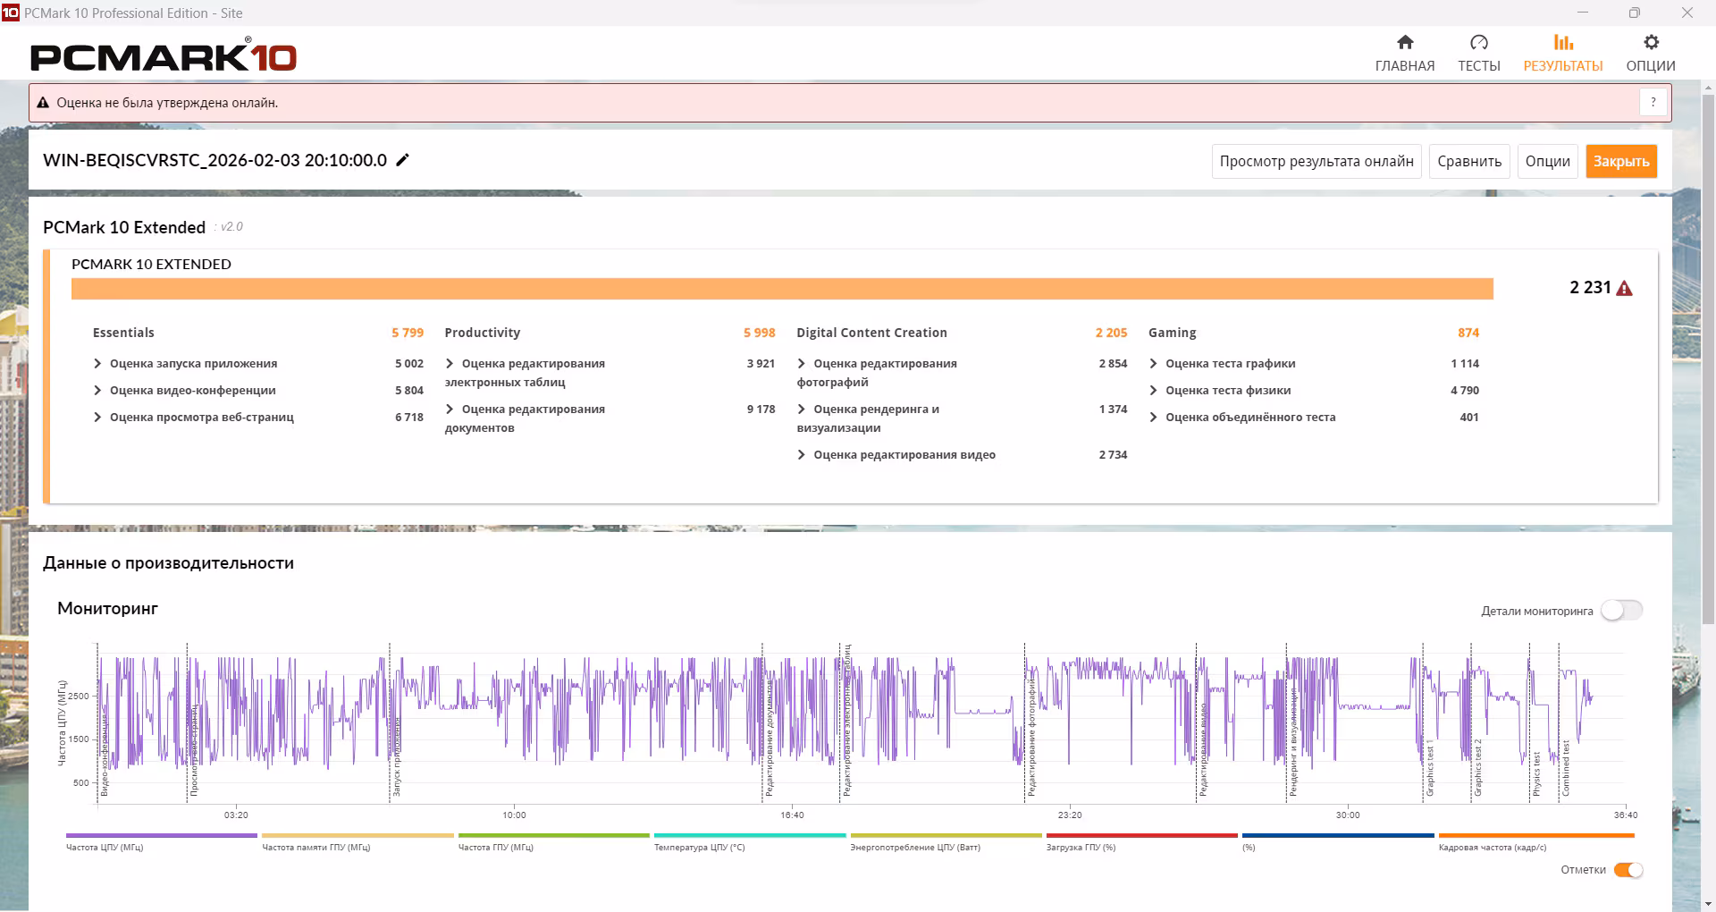The height and width of the screenshot is (912, 1716).
Task: Turn off the markers toggle
Action: pos(1628,870)
